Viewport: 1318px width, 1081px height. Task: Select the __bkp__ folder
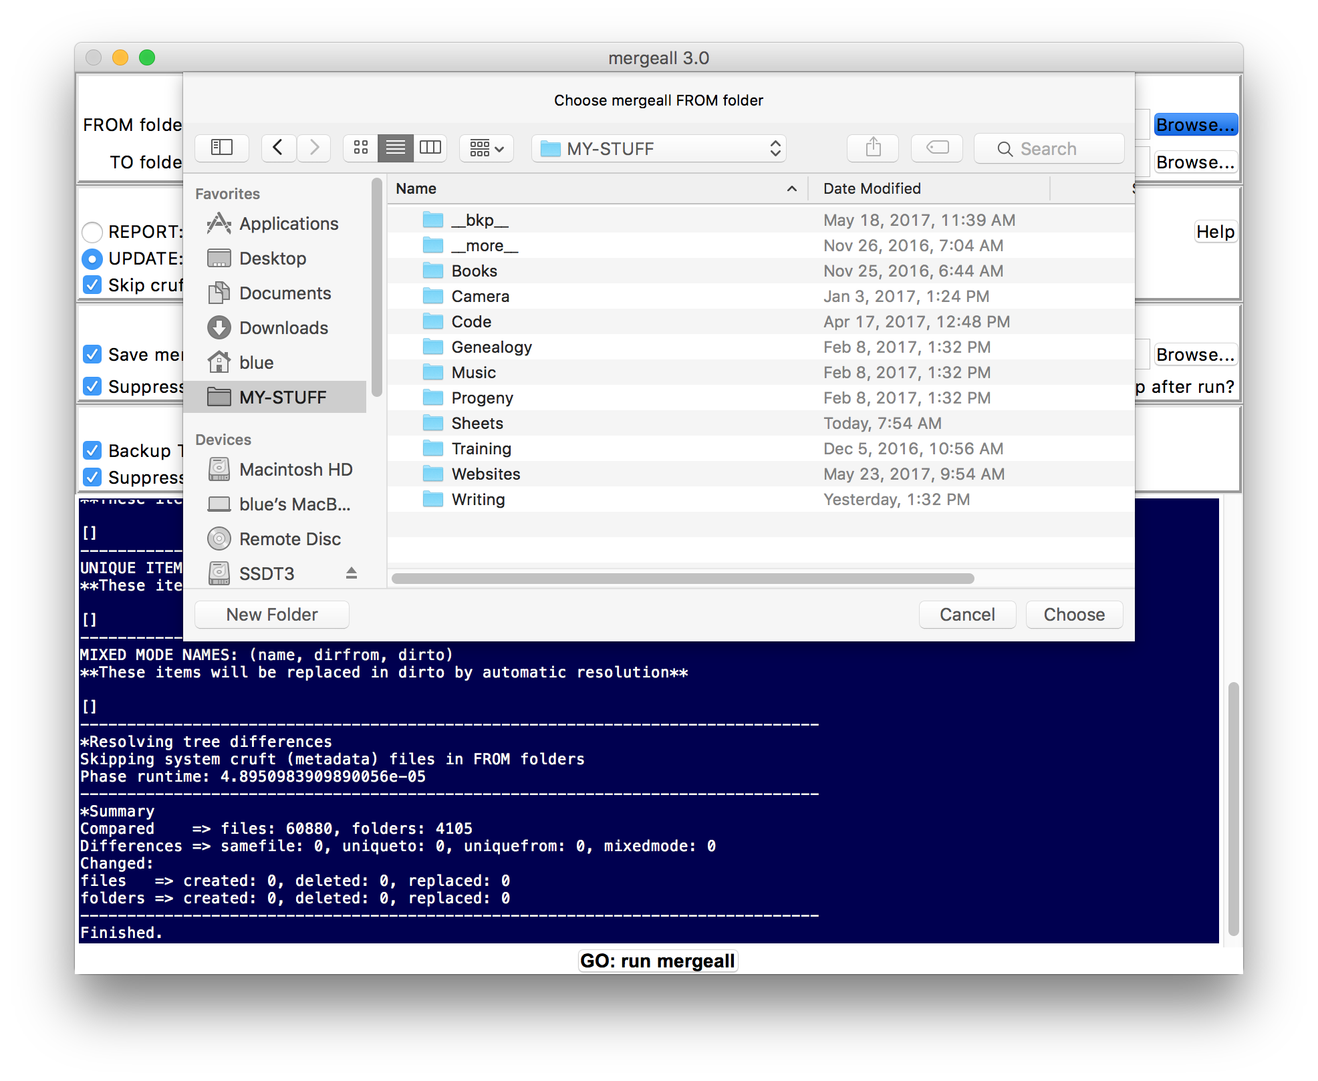point(761,220)
